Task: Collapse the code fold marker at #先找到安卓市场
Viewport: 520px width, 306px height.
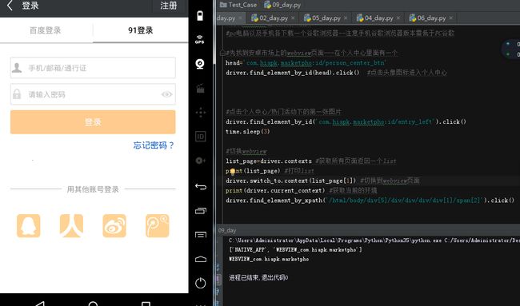Action: tap(222, 53)
